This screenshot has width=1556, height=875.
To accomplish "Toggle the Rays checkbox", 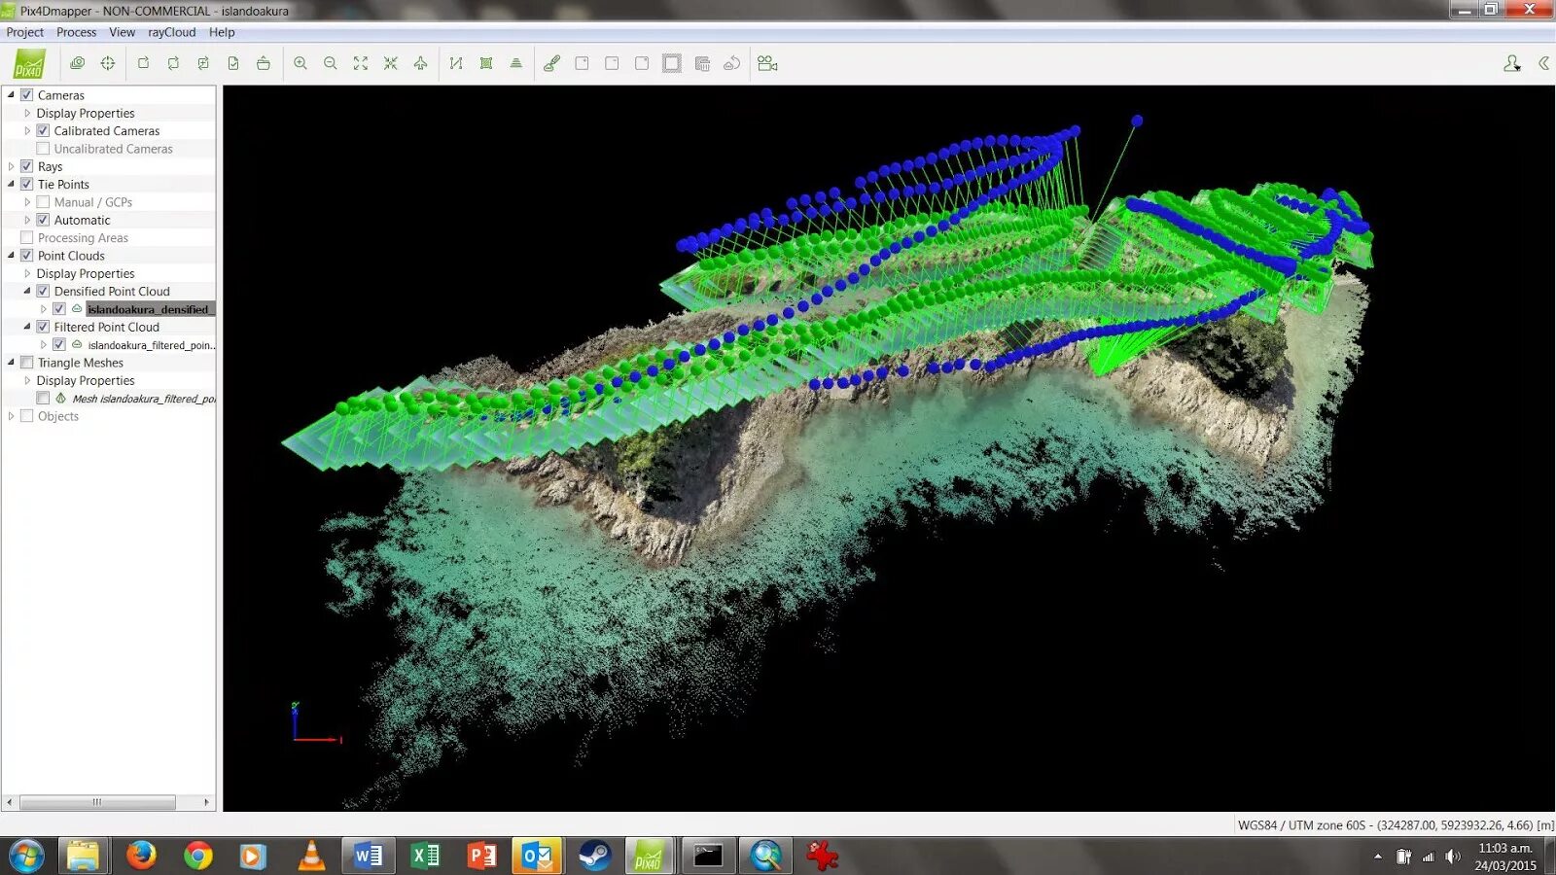I will 27,166.
